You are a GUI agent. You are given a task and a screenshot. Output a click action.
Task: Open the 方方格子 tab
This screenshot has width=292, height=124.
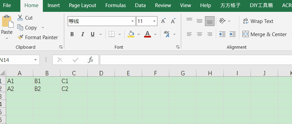point(230,5)
